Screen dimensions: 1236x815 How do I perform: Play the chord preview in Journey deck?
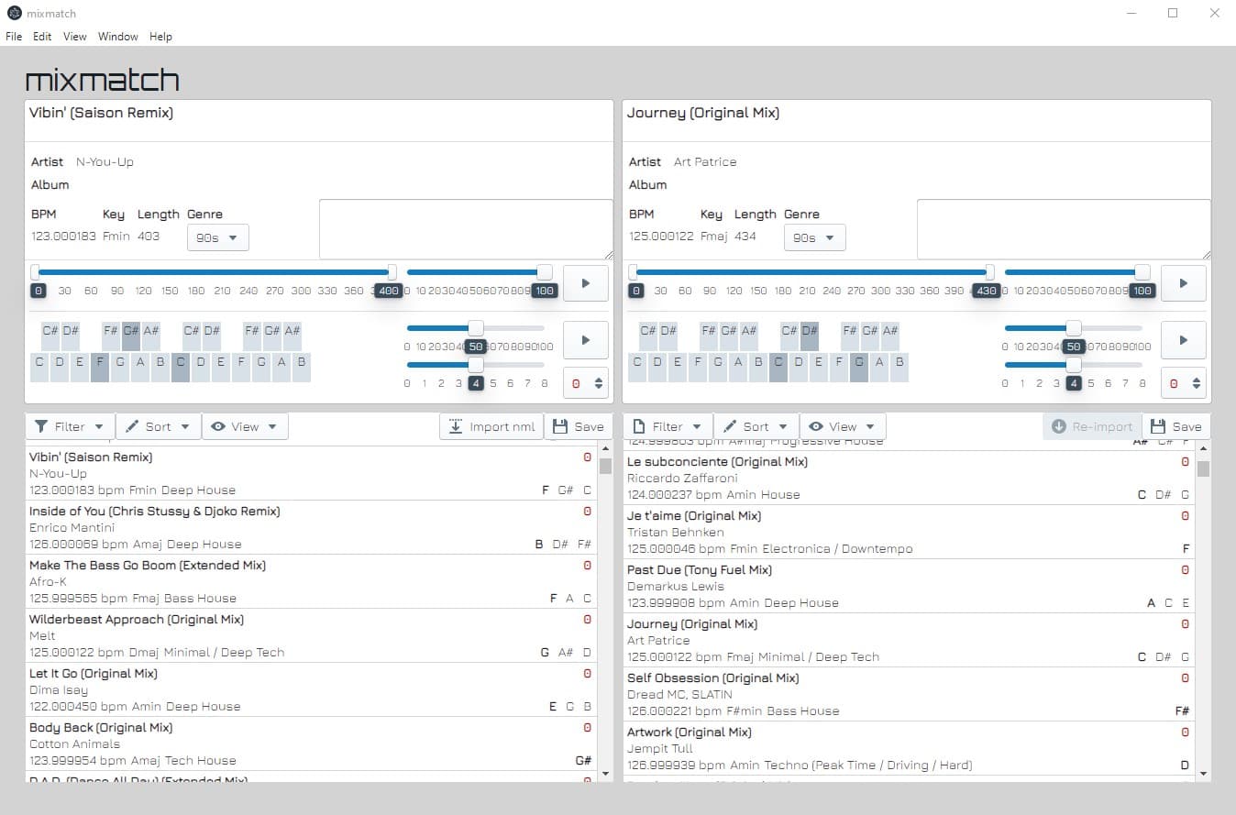[x=1183, y=340]
